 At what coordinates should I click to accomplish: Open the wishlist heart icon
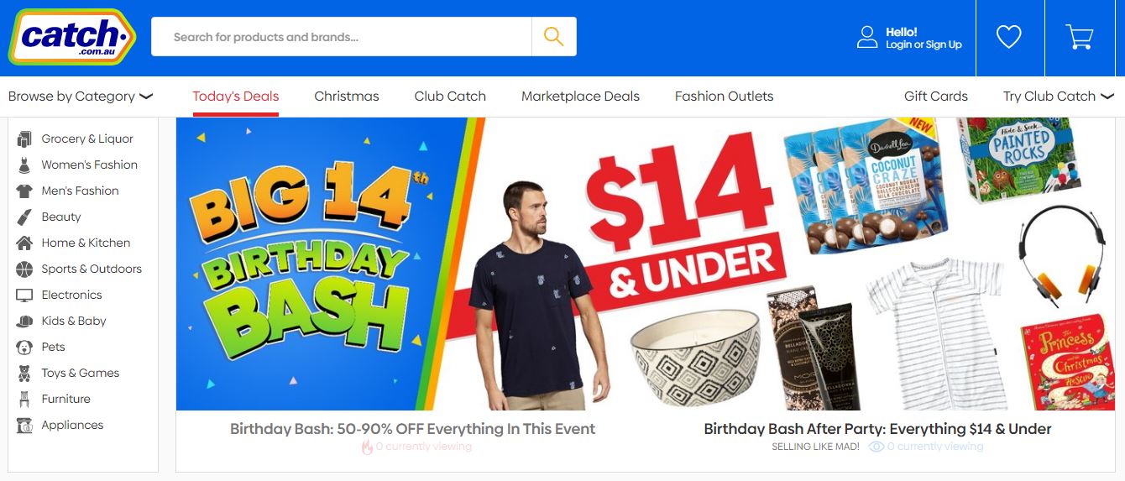click(1008, 37)
